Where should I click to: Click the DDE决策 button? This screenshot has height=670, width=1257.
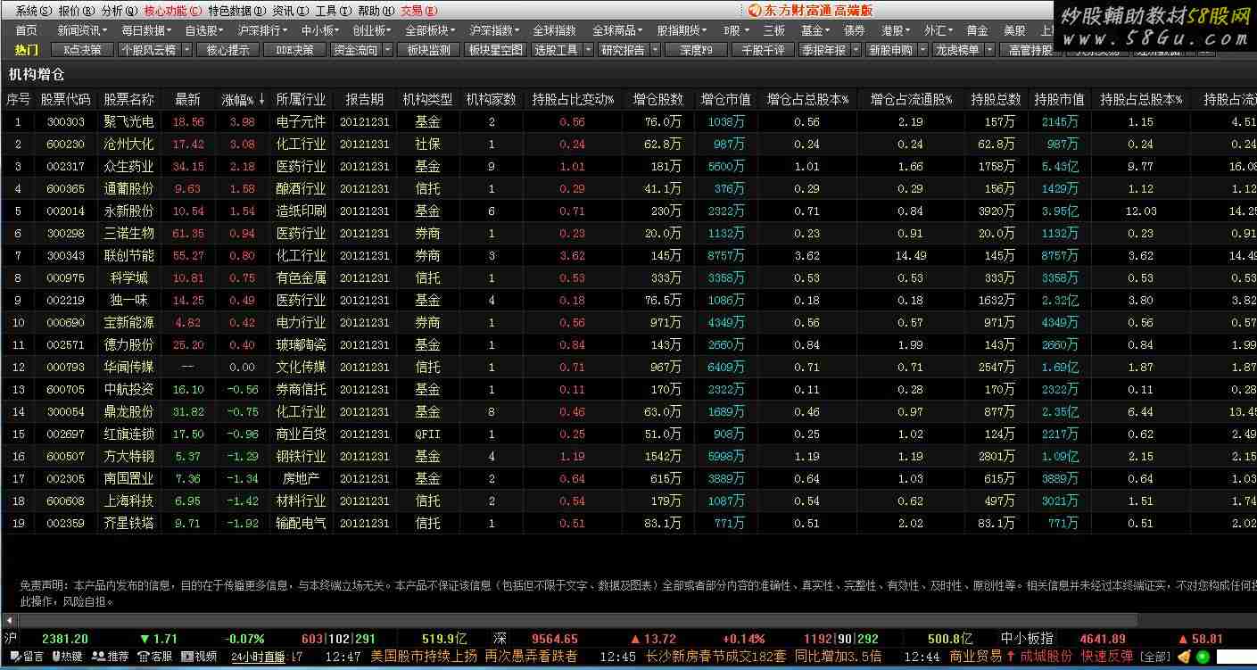pos(294,50)
